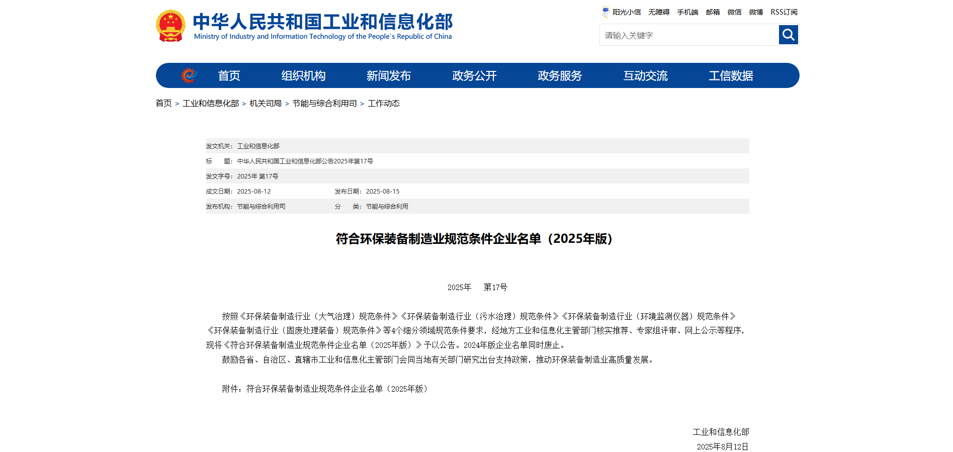The width and height of the screenshot is (953, 452).
Task: Open the 政务服务 menu item
Action: click(560, 76)
